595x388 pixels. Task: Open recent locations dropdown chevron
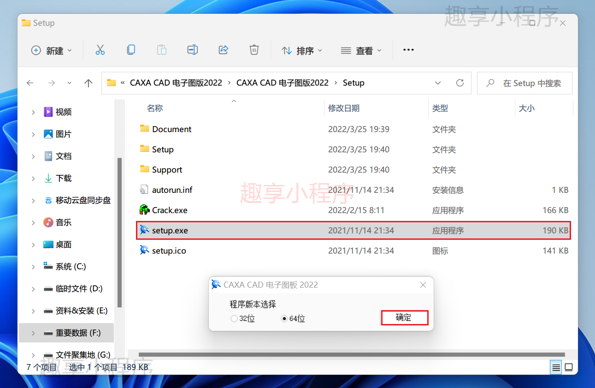69,83
